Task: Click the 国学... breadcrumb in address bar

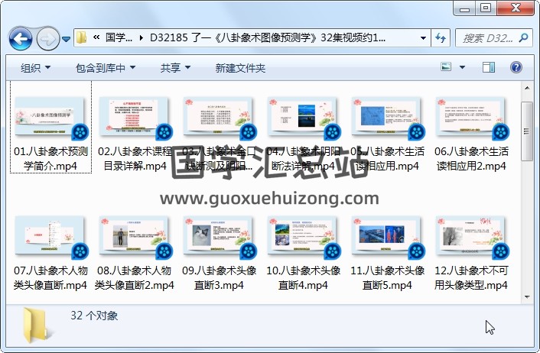Action: 118,37
